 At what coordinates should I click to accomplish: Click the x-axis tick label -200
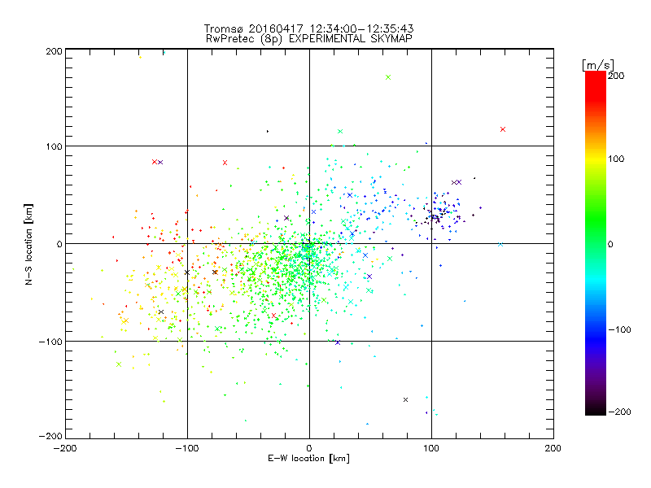pyautogui.click(x=65, y=448)
